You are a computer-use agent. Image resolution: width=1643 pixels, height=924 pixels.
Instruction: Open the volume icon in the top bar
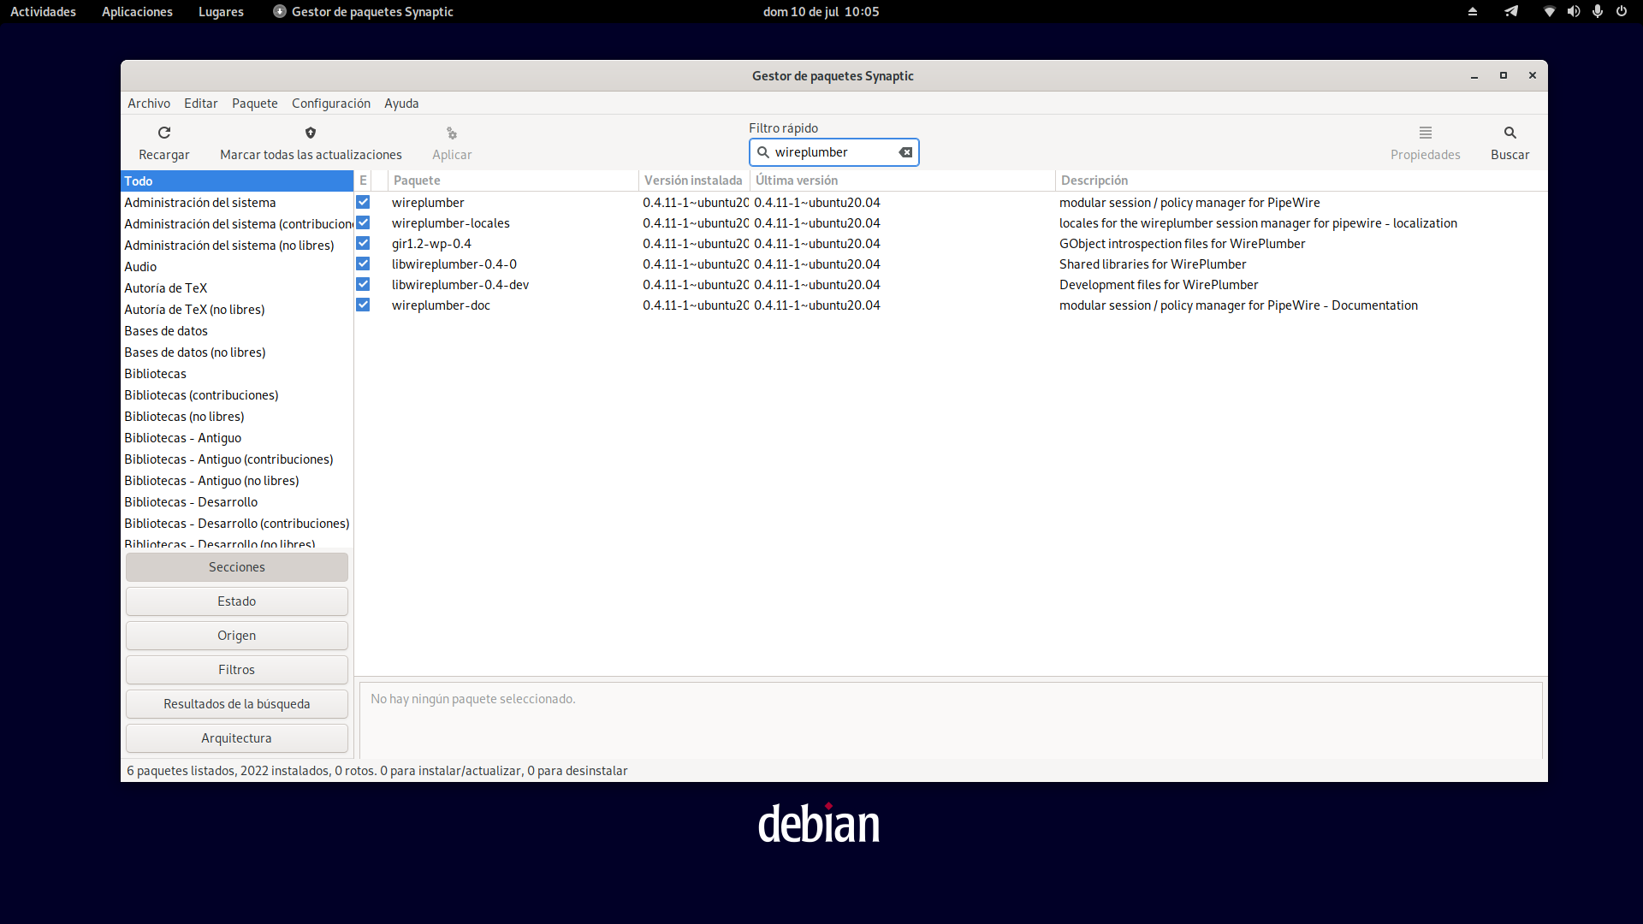coord(1573,11)
